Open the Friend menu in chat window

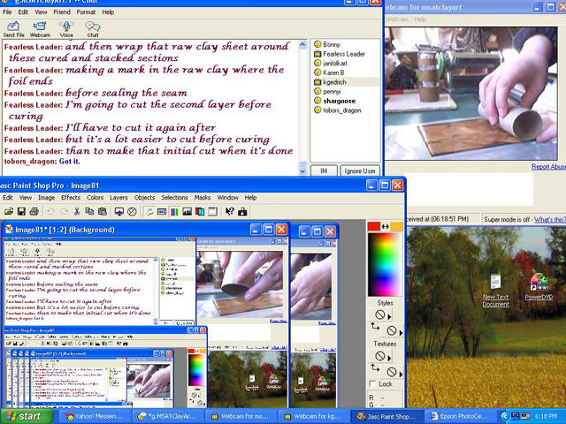click(x=62, y=11)
